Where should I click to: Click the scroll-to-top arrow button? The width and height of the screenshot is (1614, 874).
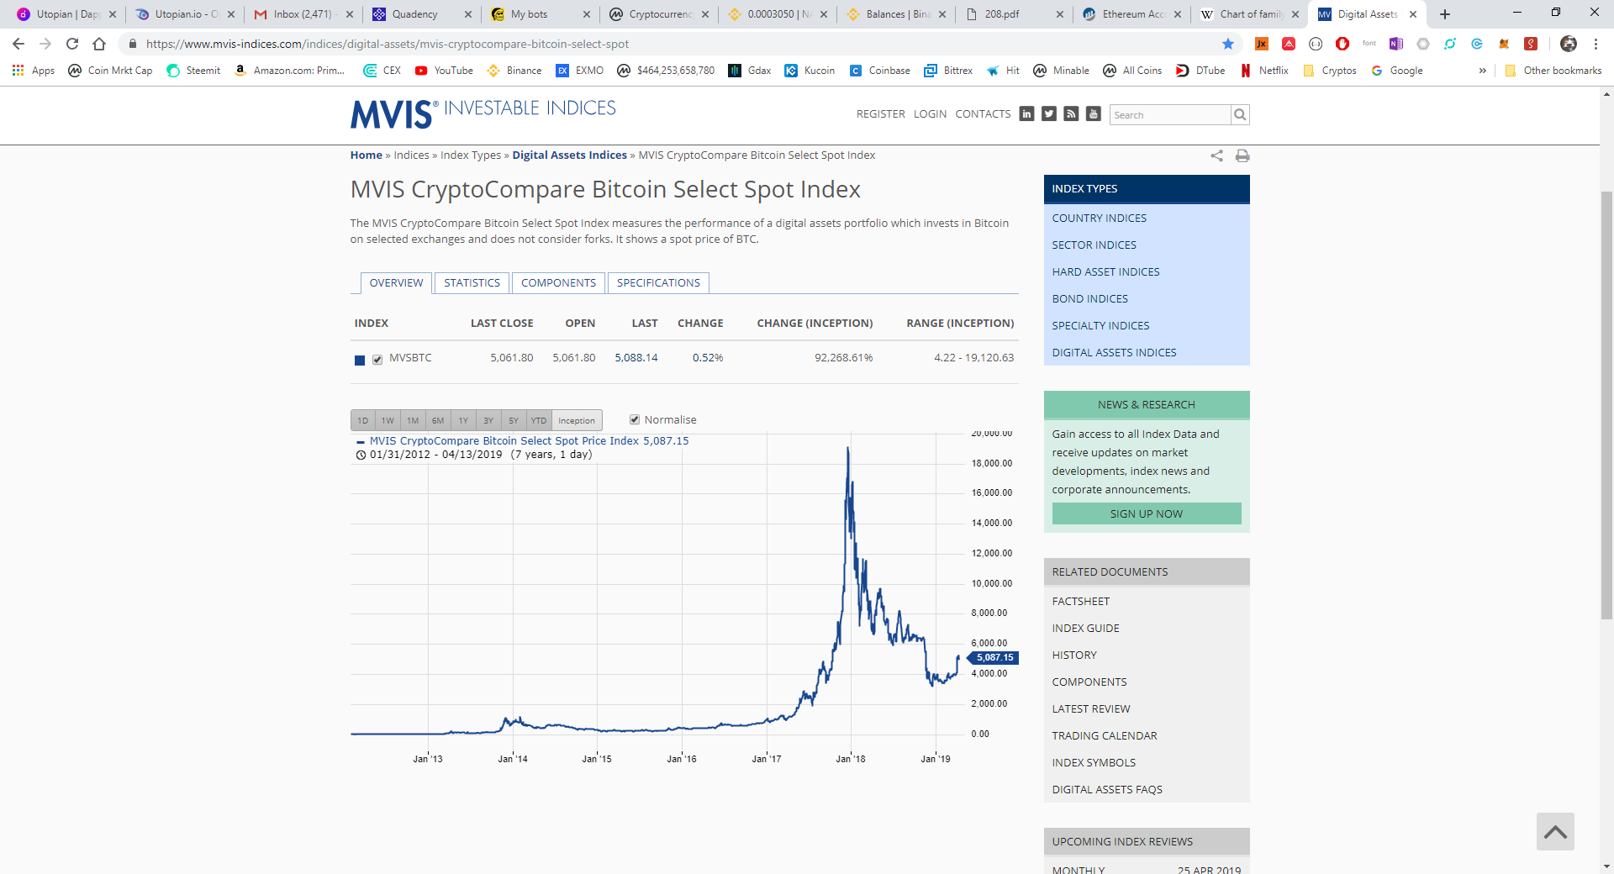(1555, 832)
